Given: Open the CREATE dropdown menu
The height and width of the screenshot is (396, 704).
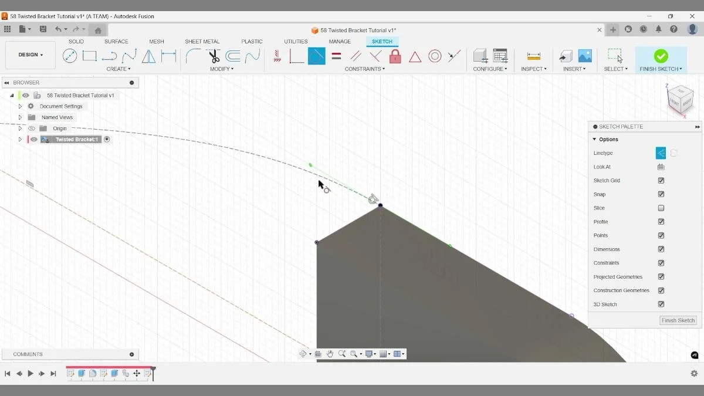Looking at the screenshot, I should click(119, 69).
